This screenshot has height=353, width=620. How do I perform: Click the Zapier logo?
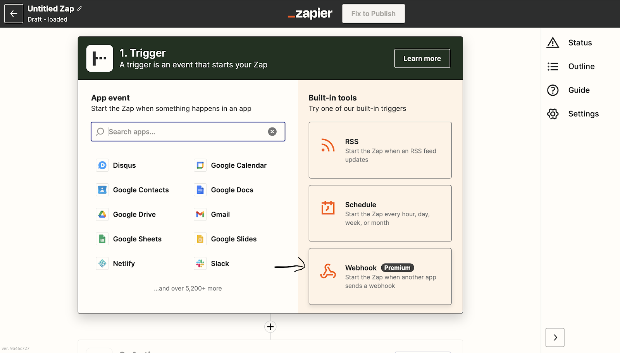[310, 14]
